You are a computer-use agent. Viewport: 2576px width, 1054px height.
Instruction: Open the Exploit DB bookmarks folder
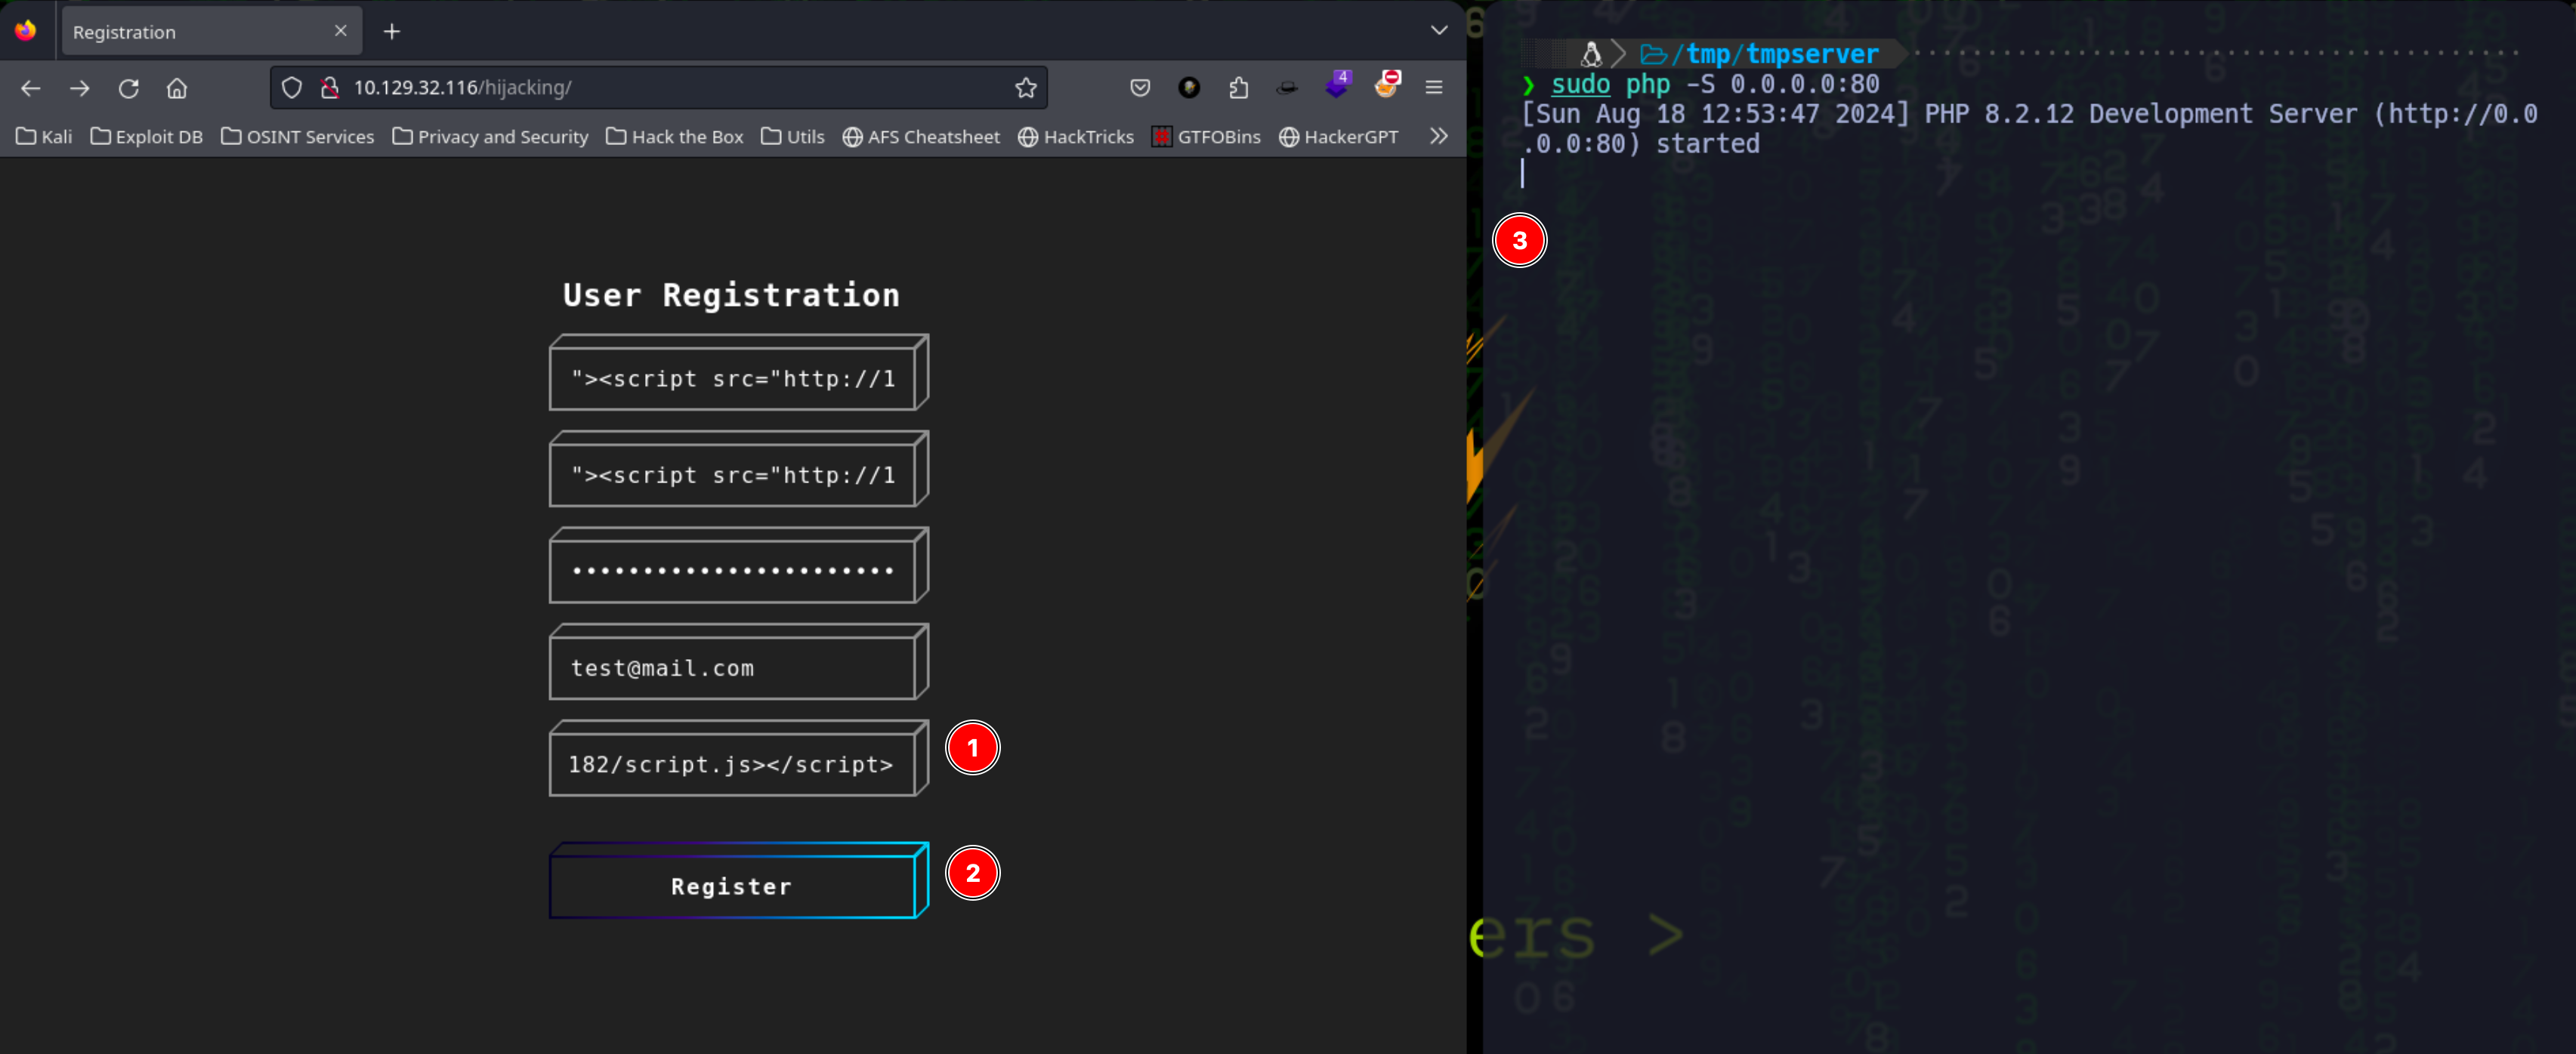(x=147, y=137)
